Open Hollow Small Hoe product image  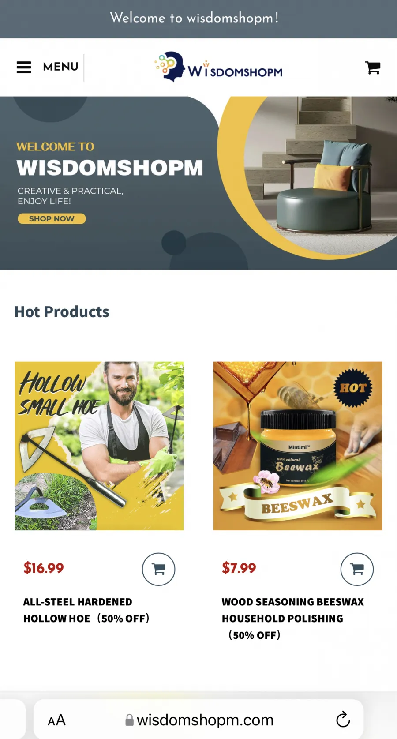click(x=99, y=446)
